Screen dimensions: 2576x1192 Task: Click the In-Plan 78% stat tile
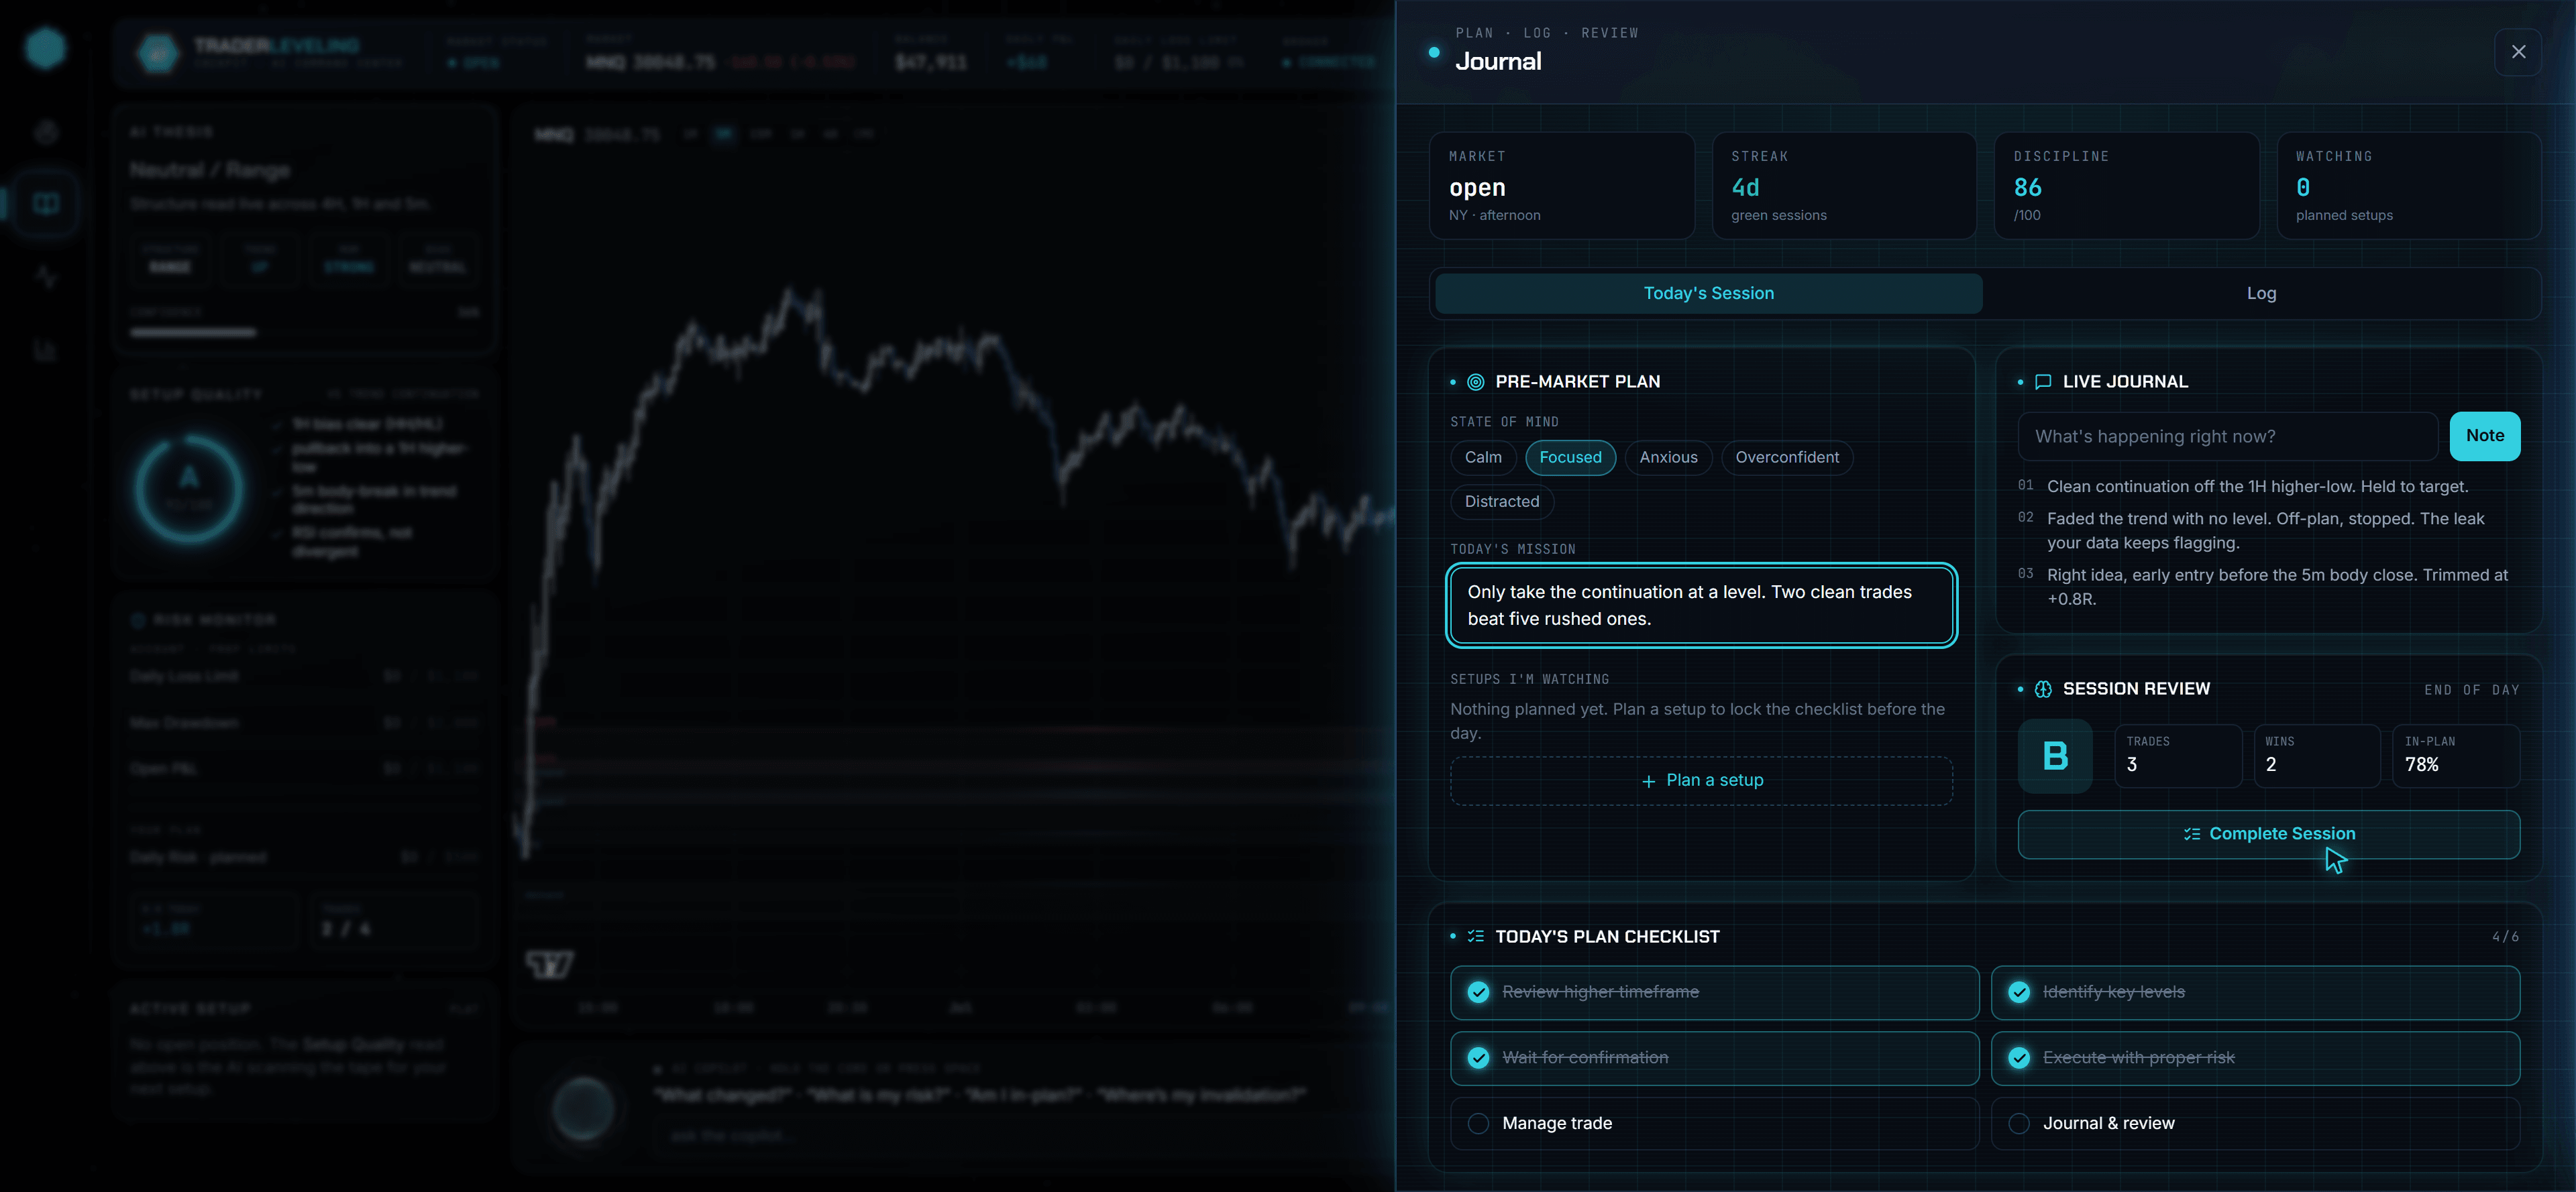tap(2456, 756)
